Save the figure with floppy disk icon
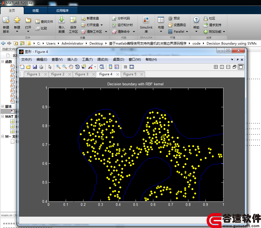The width and height of the screenshot is (261, 228). click(x=35, y=67)
